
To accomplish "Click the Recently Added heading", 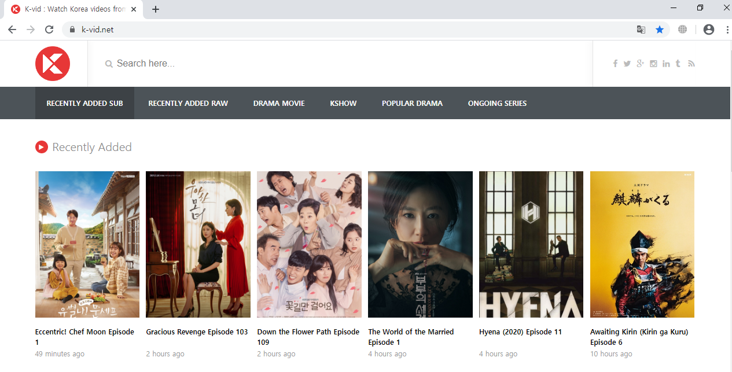I will click(x=92, y=147).
